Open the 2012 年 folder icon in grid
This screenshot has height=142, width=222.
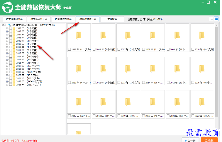click(103, 69)
